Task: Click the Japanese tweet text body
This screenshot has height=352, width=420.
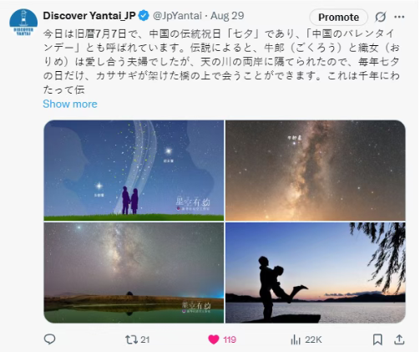Action: coord(221,62)
